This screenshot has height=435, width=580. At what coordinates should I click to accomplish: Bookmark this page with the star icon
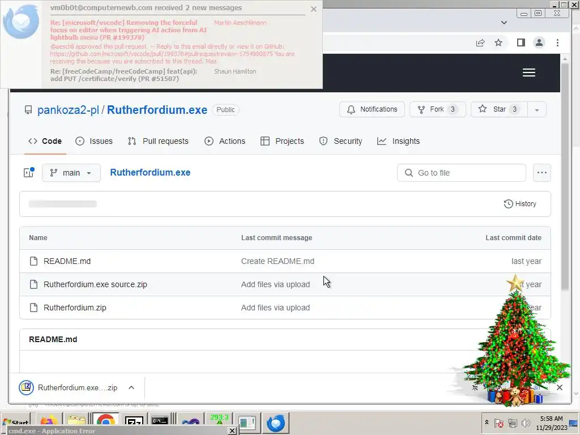(x=498, y=43)
